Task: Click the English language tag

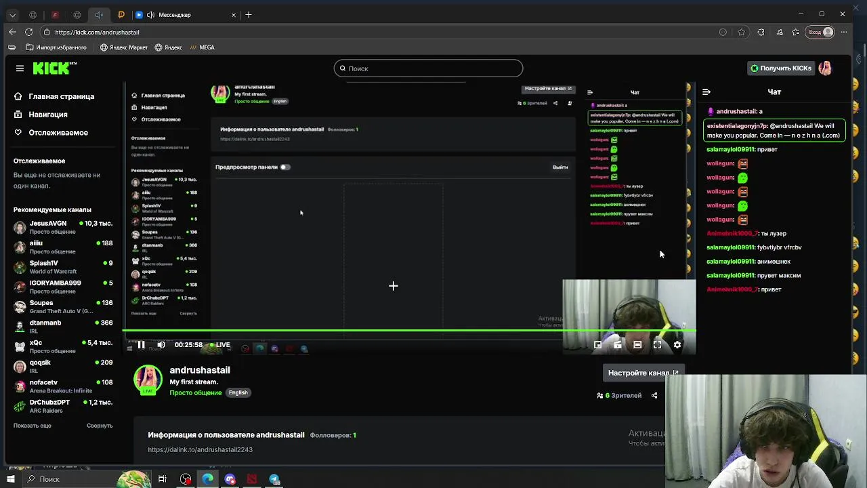Action: (x=238, y=392)
